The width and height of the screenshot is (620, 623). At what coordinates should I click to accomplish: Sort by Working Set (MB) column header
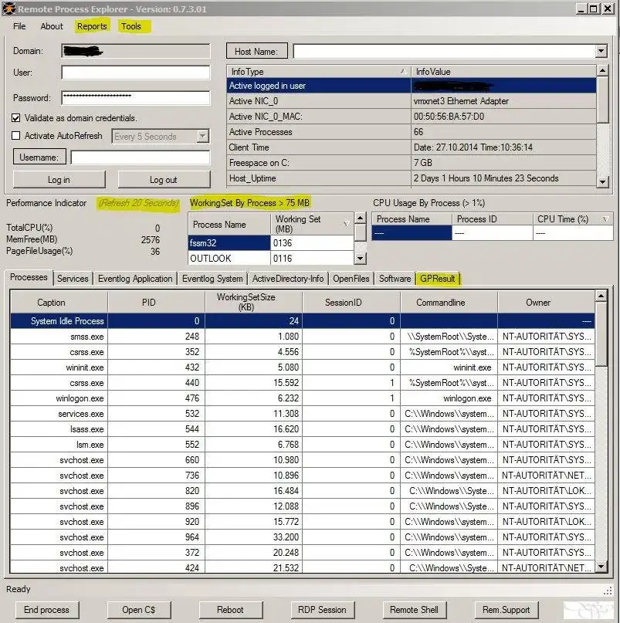(312, 224)
